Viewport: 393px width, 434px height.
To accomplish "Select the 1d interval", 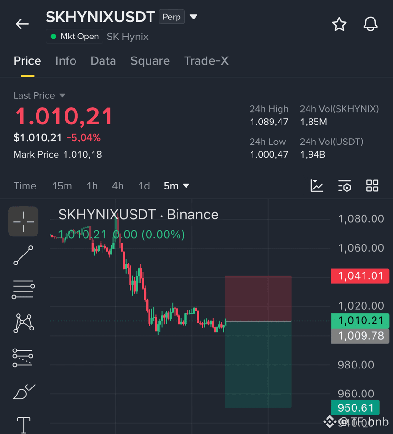I will [144, 186].
